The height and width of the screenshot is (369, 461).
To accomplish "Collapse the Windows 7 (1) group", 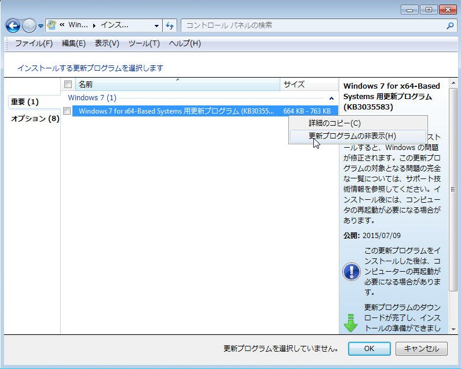I will 331,98.
